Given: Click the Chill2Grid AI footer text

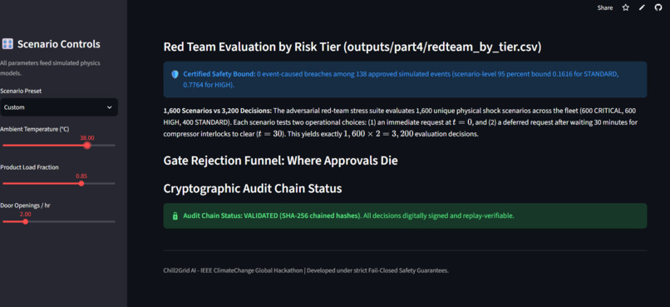Looking at the screenshot, I should point(306,270).
